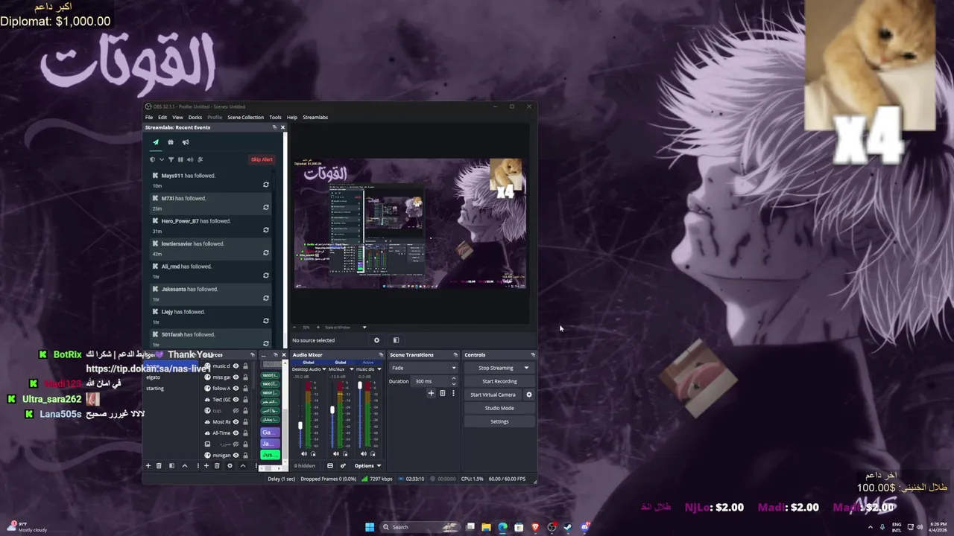Open the Mic/Aux channel dropdown
954x536 pixels.
[x=351, y=369]
